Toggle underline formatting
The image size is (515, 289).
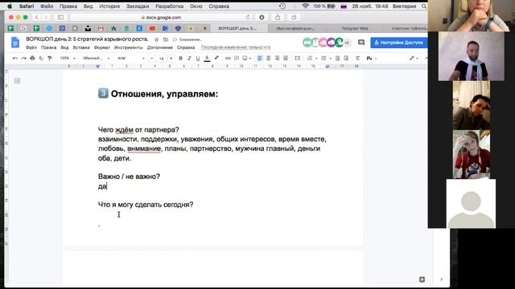[198, 59]
